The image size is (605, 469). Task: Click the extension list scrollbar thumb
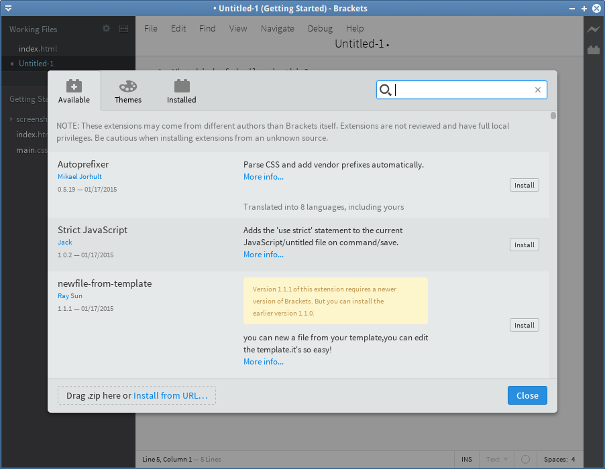pos(553,116)
